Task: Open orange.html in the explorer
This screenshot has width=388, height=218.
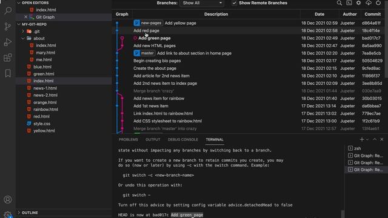Action: click(x=45, y=102)
